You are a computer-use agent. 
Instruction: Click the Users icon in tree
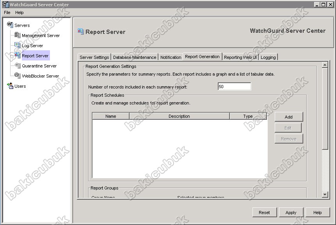tap(10, 86)
